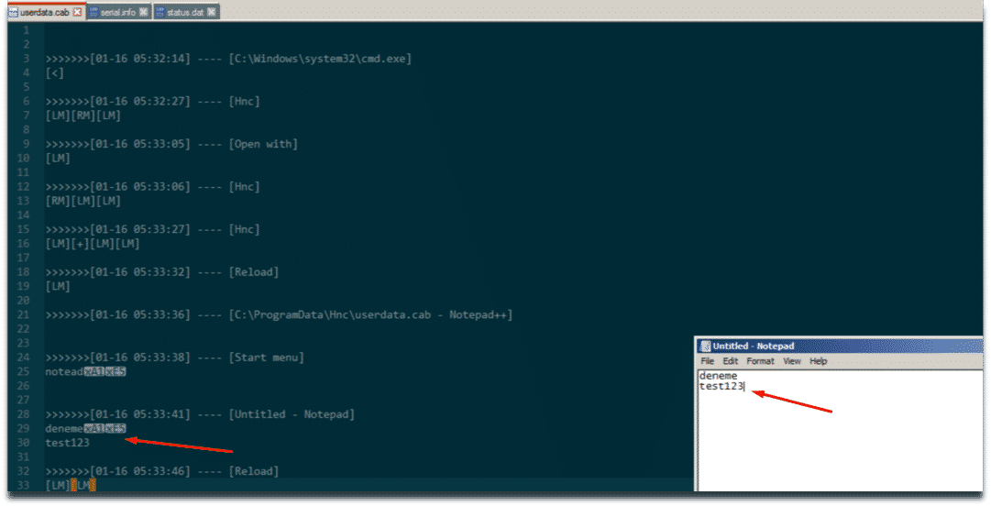Click the document icon on the status.dat tab
This screenshot has width=991, height=506.
tap(160, 12)
